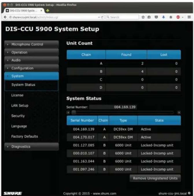Open the downloads arrow icon
Viewport: 194px width, 196px height.
163,17
